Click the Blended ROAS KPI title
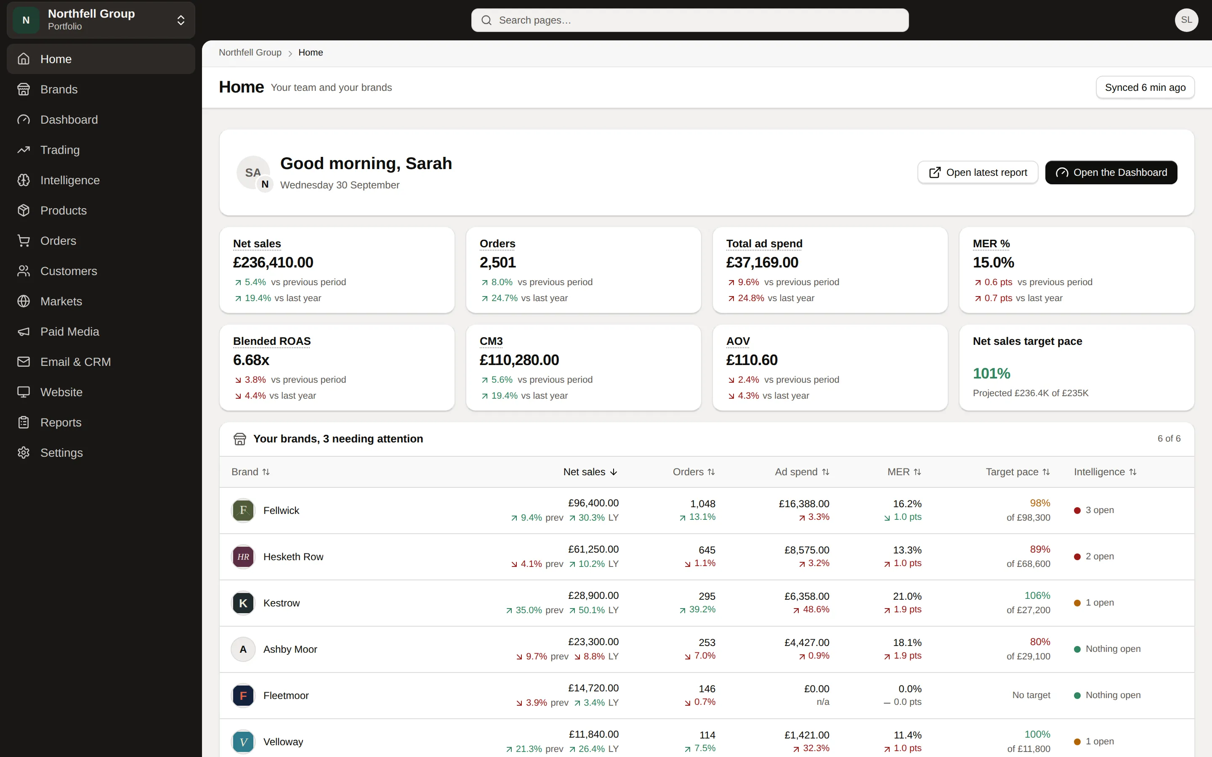The width and height of the screenshot is (1212, 757). pyautogui.click(x=272, y=341)
